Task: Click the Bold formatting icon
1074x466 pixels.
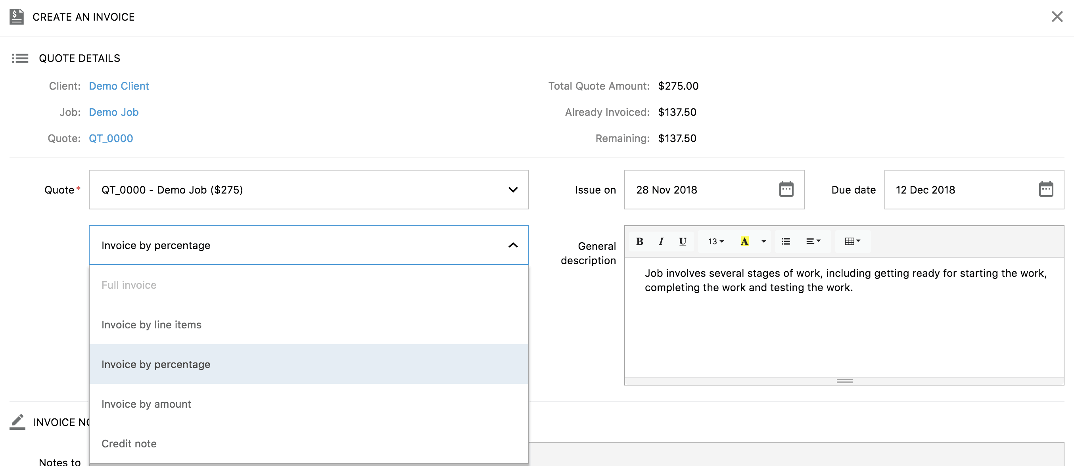Action: (640, 242)
